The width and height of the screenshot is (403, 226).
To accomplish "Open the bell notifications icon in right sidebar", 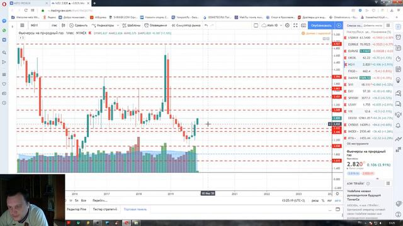I will point(398,126).
